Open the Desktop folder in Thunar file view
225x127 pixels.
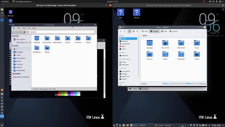(x=37, y=40)
